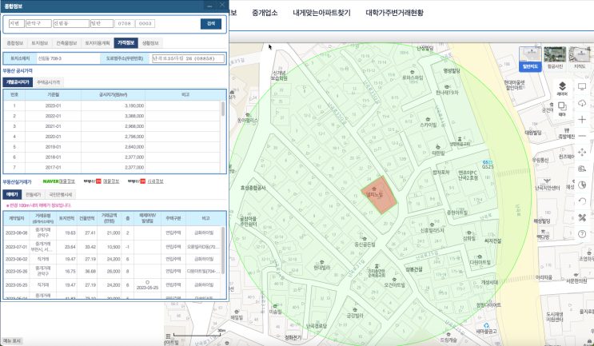The image size is (594, 346).
Task: Click the road address field 난곡로35다길 26
Action: [x=189, y=58]
